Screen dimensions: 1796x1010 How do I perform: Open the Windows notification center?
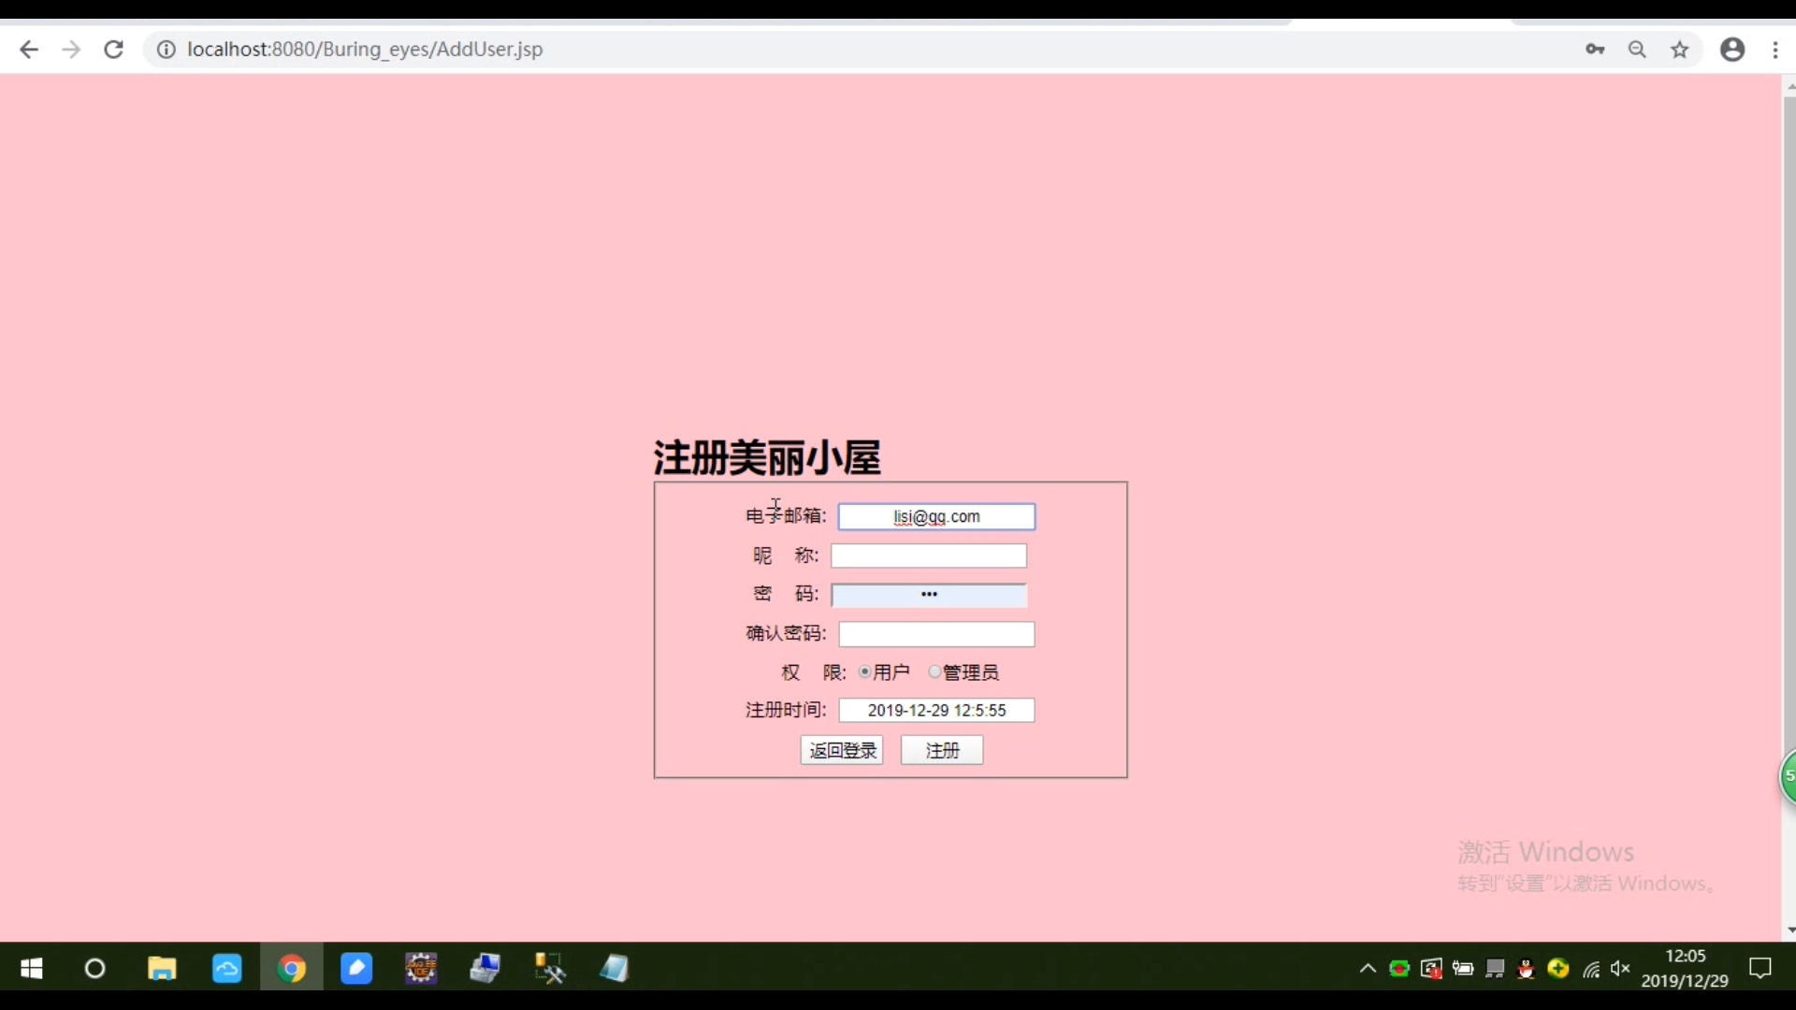(x=1760, y=969)
